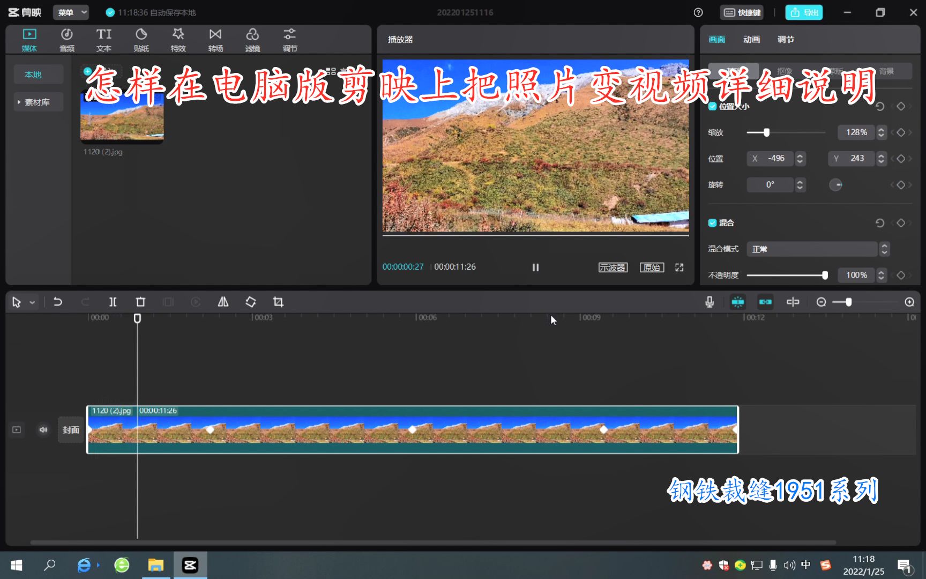This screenshot has width=926, height=579.
Task: Switch to the Animation (动画) tab
Action: point(751,39)
